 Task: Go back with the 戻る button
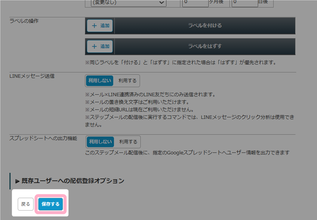(26, 204)
